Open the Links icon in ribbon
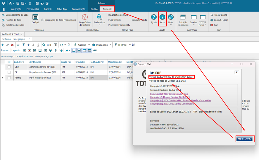The height and width of the screenshot is (160, 259). point(171,17)
